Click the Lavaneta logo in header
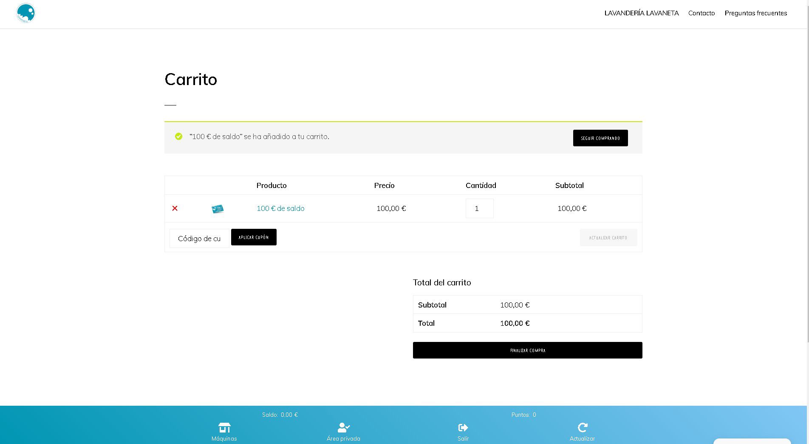 click(25, 13)
